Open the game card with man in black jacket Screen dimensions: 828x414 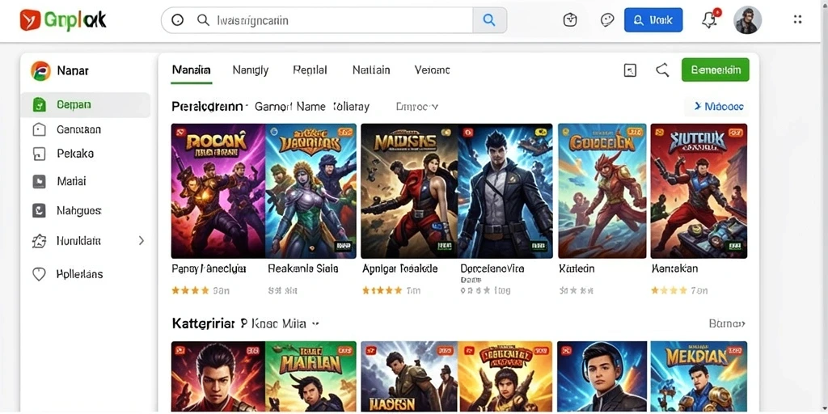tap(505, 191)
